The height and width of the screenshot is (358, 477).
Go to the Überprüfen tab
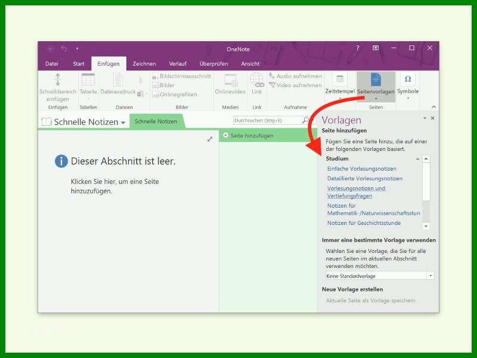[x=214, y=64]
